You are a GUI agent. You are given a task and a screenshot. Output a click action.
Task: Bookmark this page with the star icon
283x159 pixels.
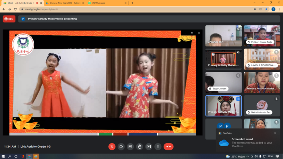(266, 9)
